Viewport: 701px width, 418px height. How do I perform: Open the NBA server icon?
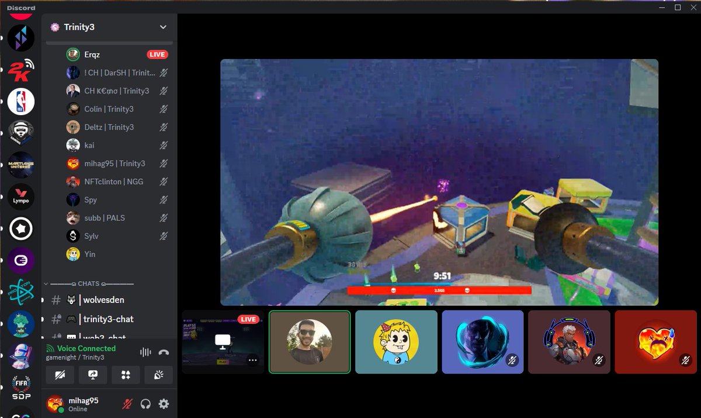(21, 102)
